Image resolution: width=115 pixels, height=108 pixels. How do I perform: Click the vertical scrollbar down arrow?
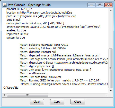click(111, 91)
